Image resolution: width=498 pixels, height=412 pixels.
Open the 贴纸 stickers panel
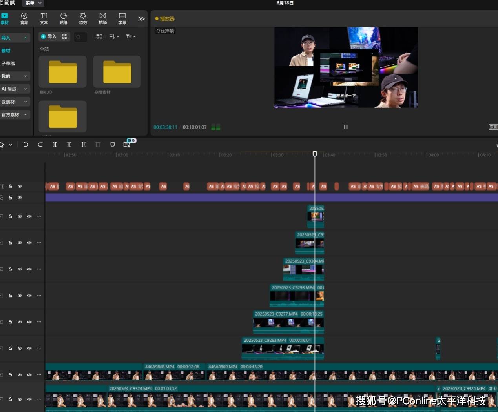click(x=64, y=18)
